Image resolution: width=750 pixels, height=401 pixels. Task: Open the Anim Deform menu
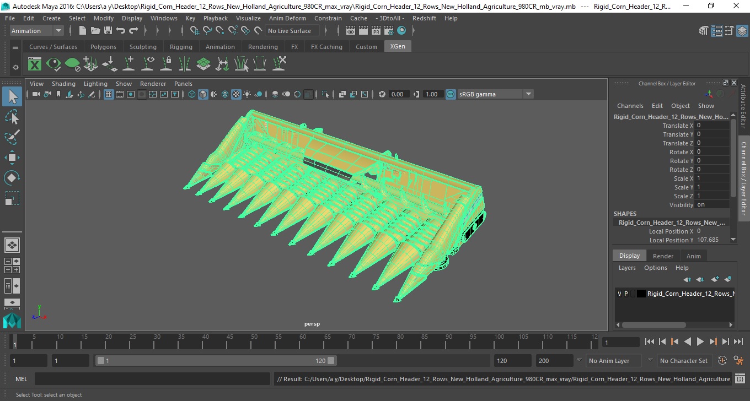287,18
